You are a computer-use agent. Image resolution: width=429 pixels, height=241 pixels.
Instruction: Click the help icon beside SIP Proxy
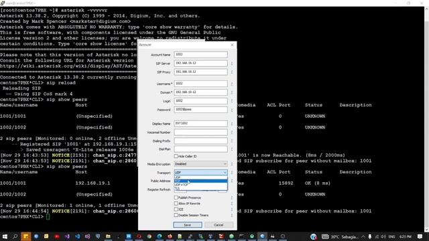(232, 72)
